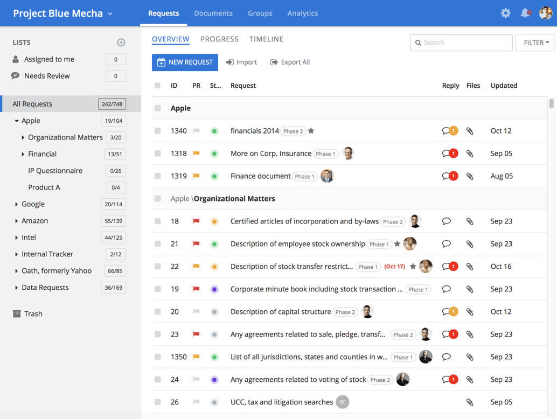Click the Assigned to me person icon

(x=15, y=59)
